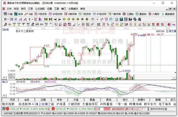The image size is (178, 117).
Task: Jump to first bar with green left-end arrow
Action: (x=46, y=19)
